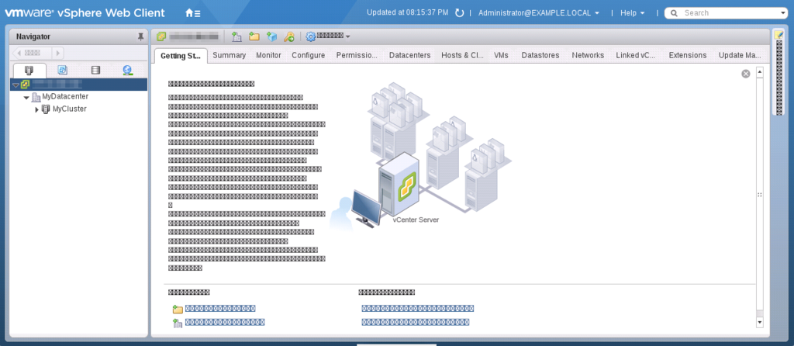
Task: Open the Hosts & Clusters tab
Action: coord(462,55)
